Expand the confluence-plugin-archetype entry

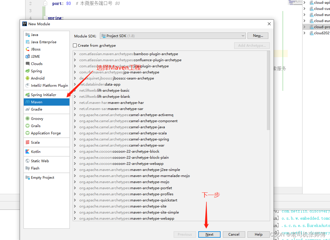pos(75,60)
